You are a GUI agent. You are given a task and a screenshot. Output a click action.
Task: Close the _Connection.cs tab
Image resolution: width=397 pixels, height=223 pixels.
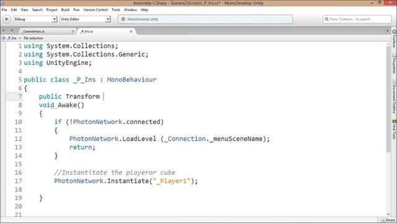73,32
